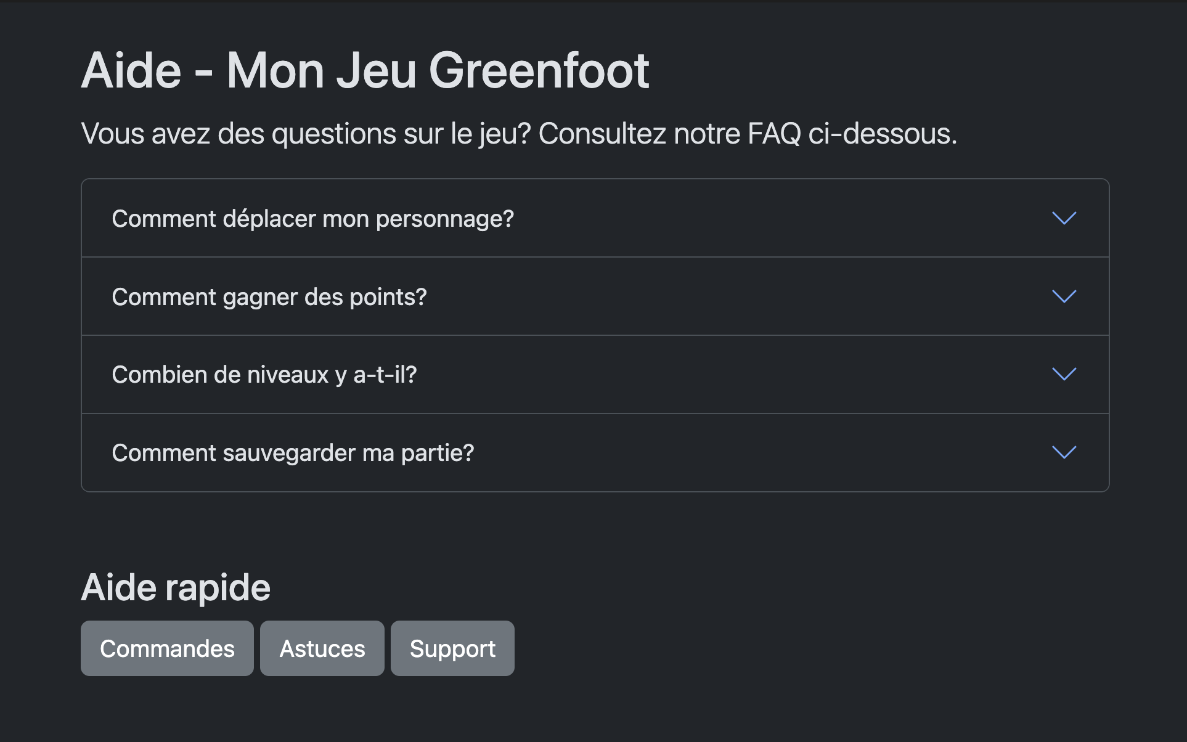Screen dimensions: 1187x742
Task: Open the Astuces quick help button
Action: tap(322, 648)
